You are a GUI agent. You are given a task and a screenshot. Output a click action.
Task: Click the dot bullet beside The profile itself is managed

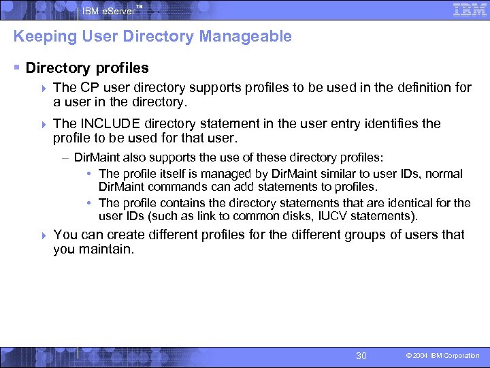tap(89, 173)
